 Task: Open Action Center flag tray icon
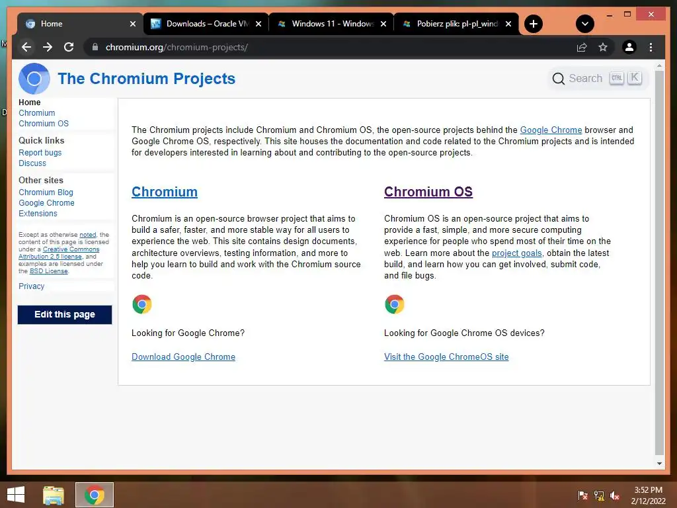pos(583,495)
